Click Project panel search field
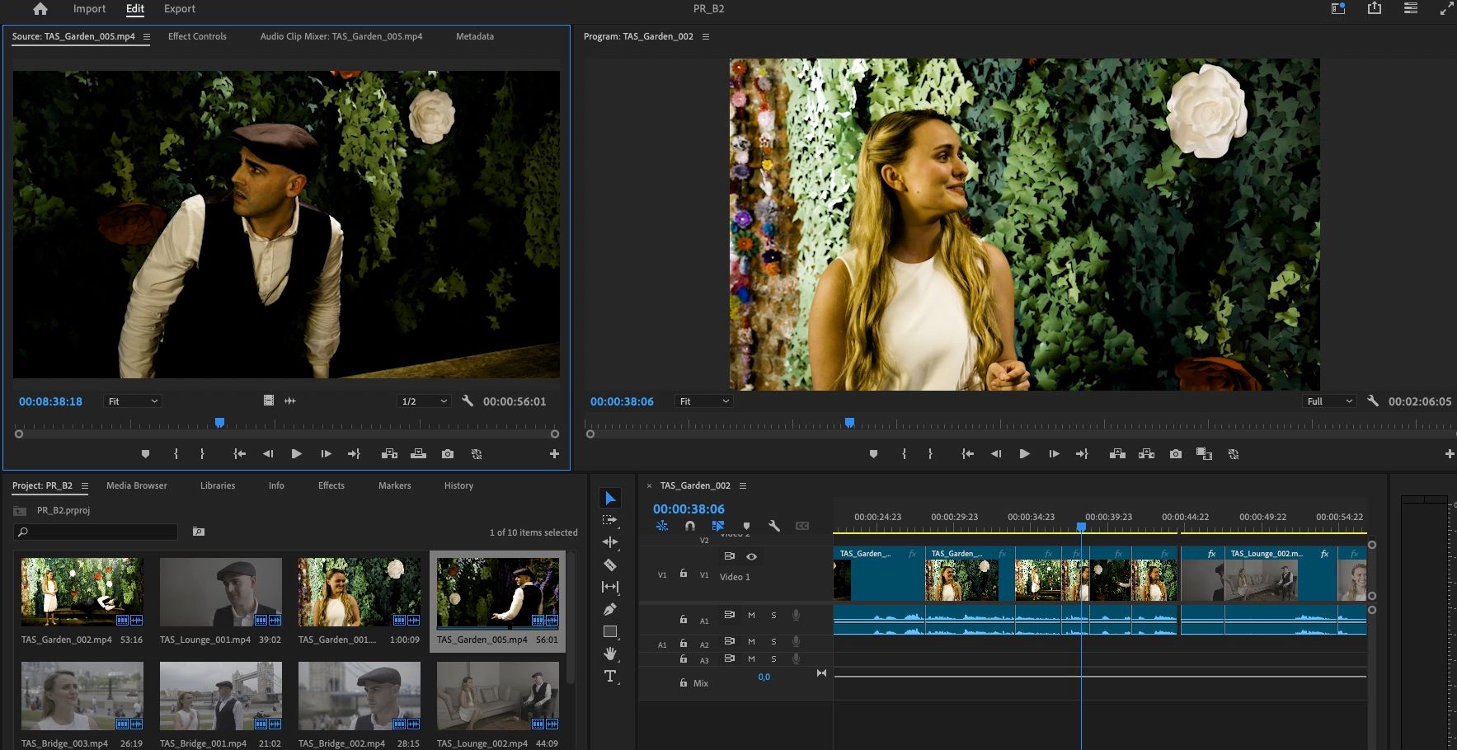 pyautogui.click(x=96, y=532)
